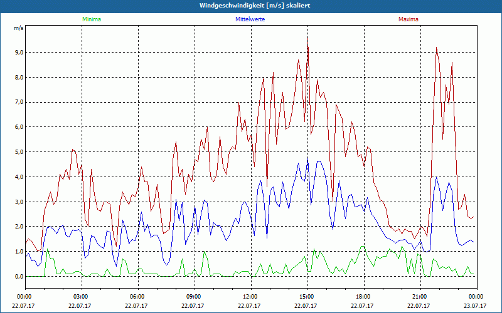Click the 15:00 time axis label
The image size is (502, 313).
307,297
